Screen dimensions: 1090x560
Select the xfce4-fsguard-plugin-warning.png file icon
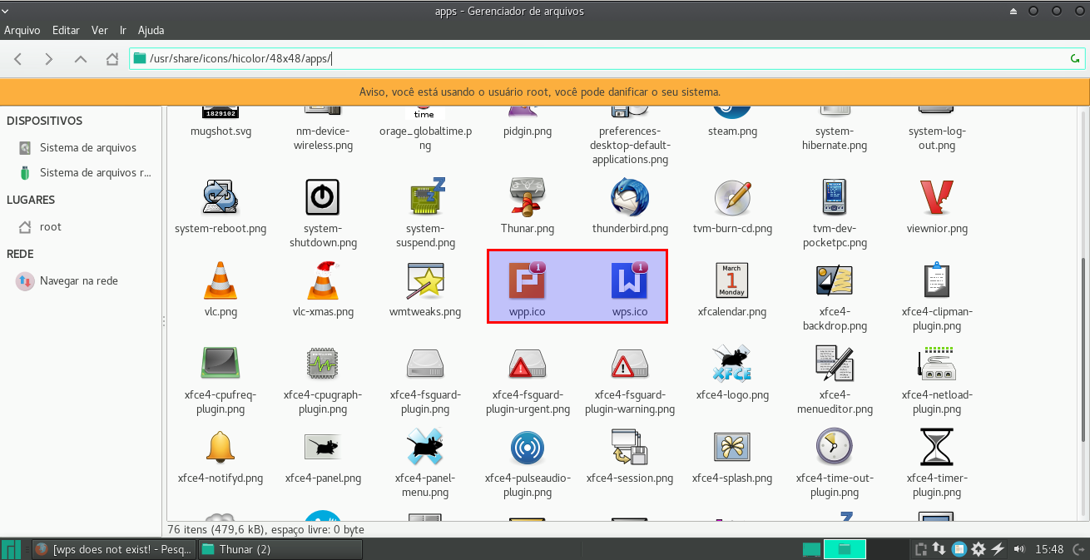(630, 364)
